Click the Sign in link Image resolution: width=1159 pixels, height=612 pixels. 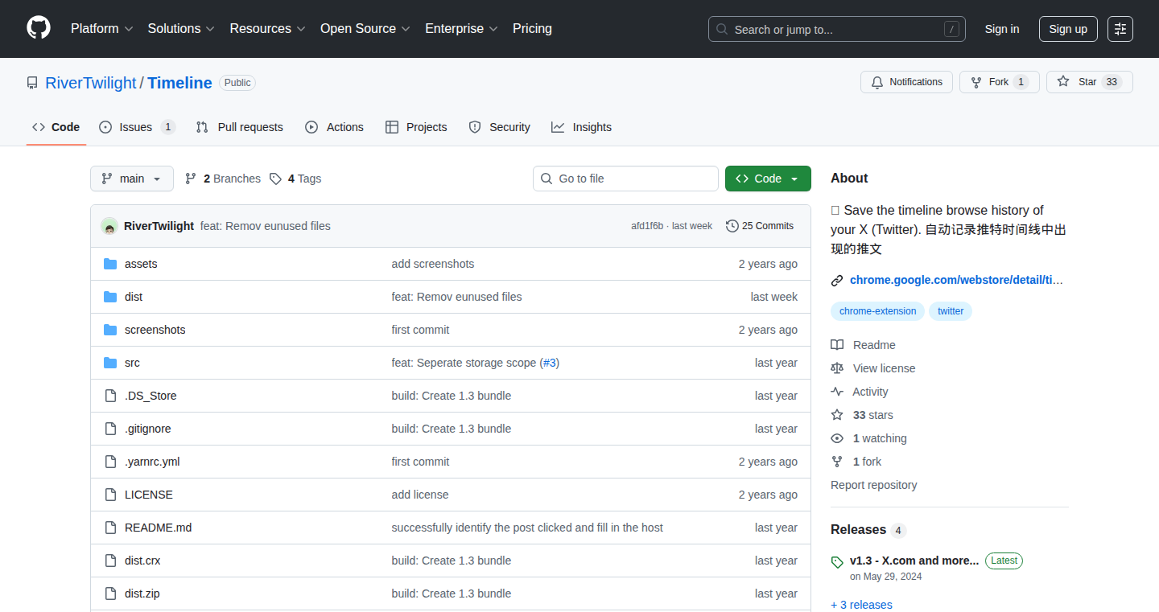click(x=1002, y=29)
